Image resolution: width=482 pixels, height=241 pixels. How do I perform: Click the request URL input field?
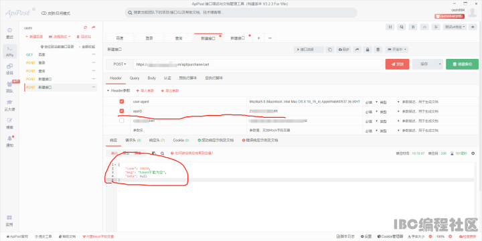coord(258,64)
